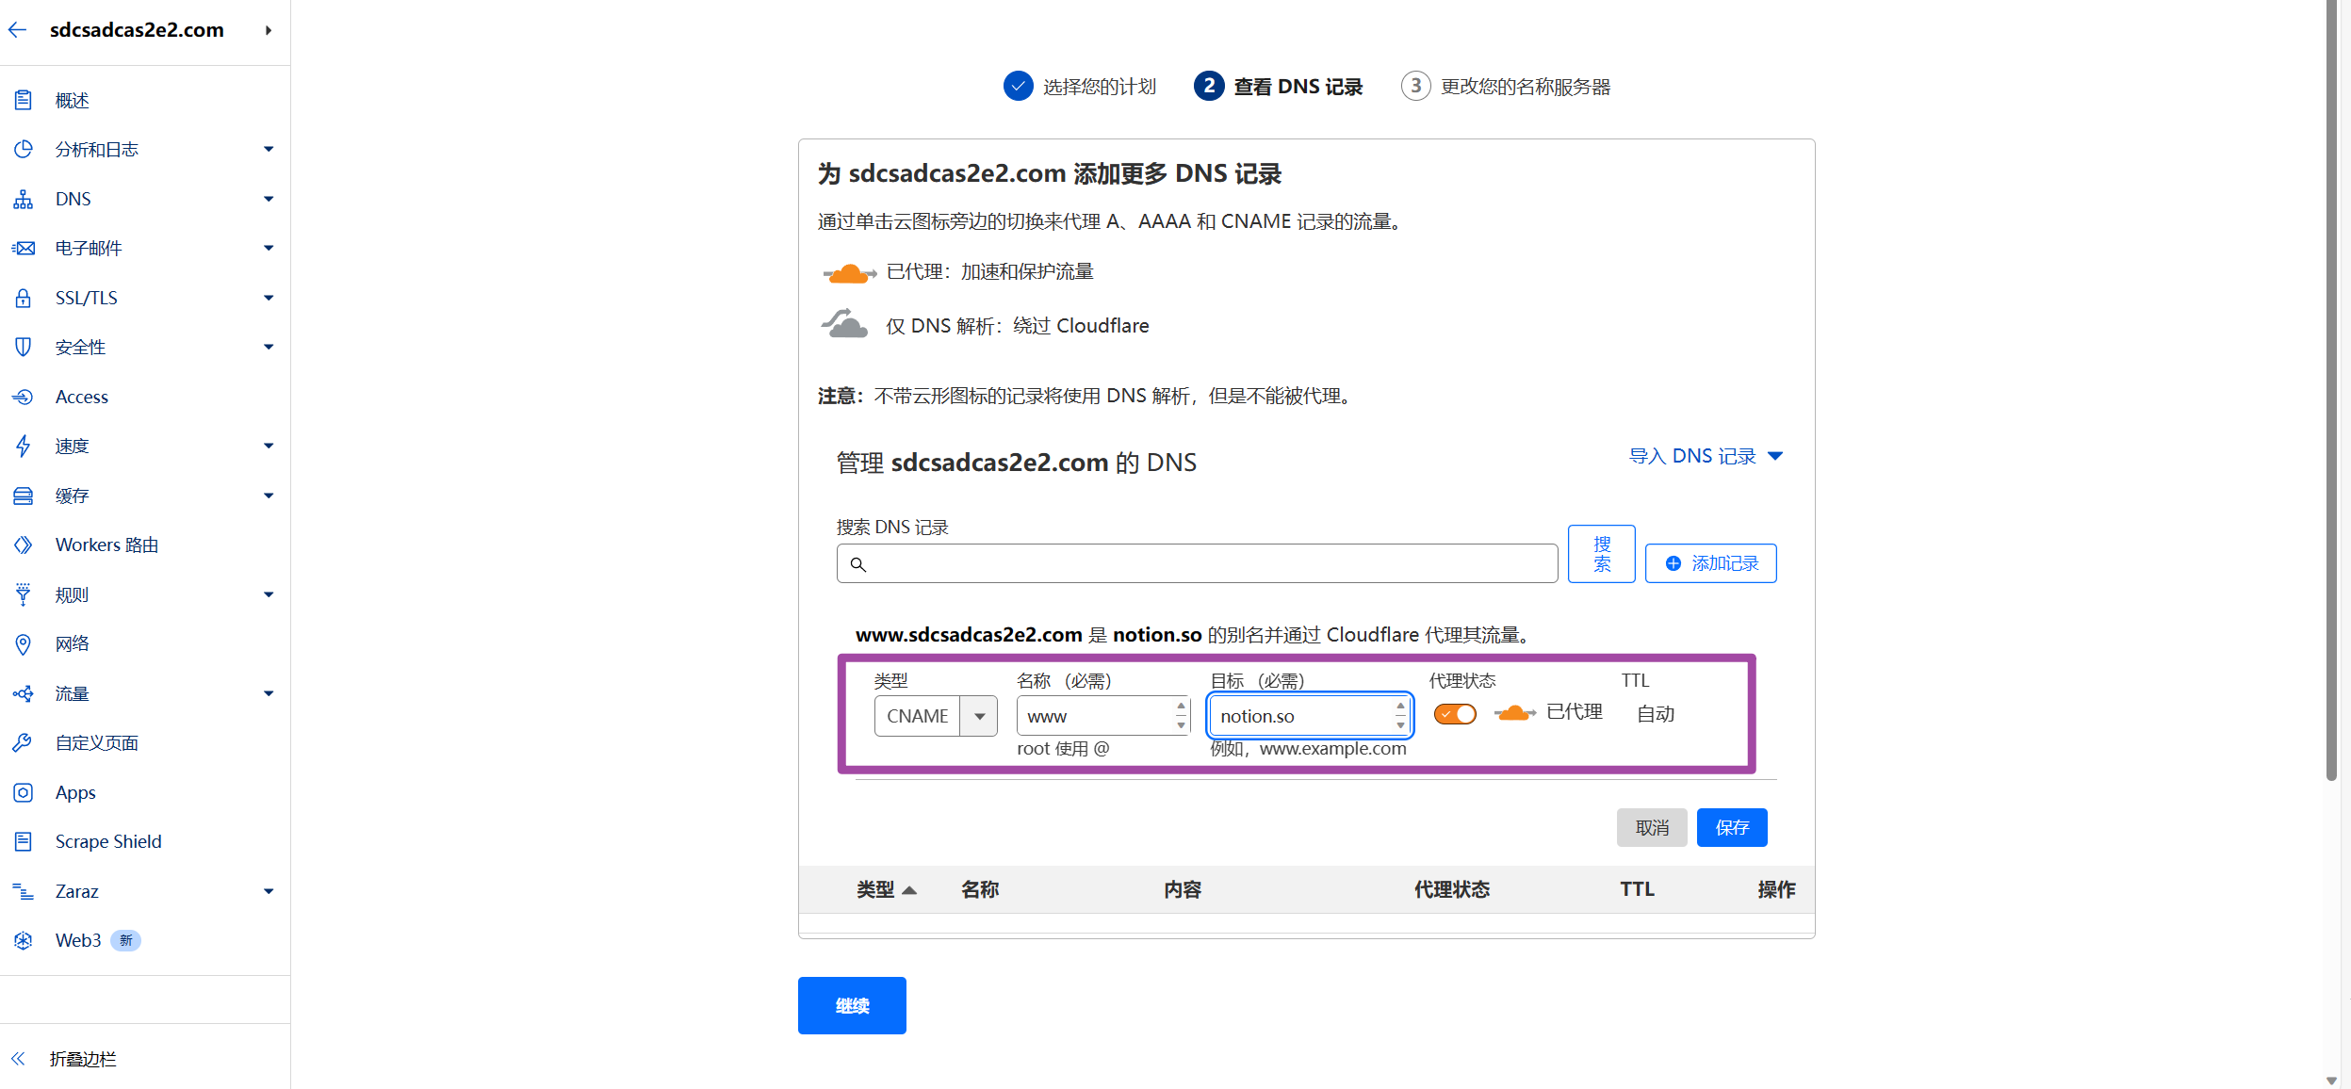Screen dimensions: 2351x1089
Task: Click the SSL/TLS padlock icon
Action: coord(24,298)
